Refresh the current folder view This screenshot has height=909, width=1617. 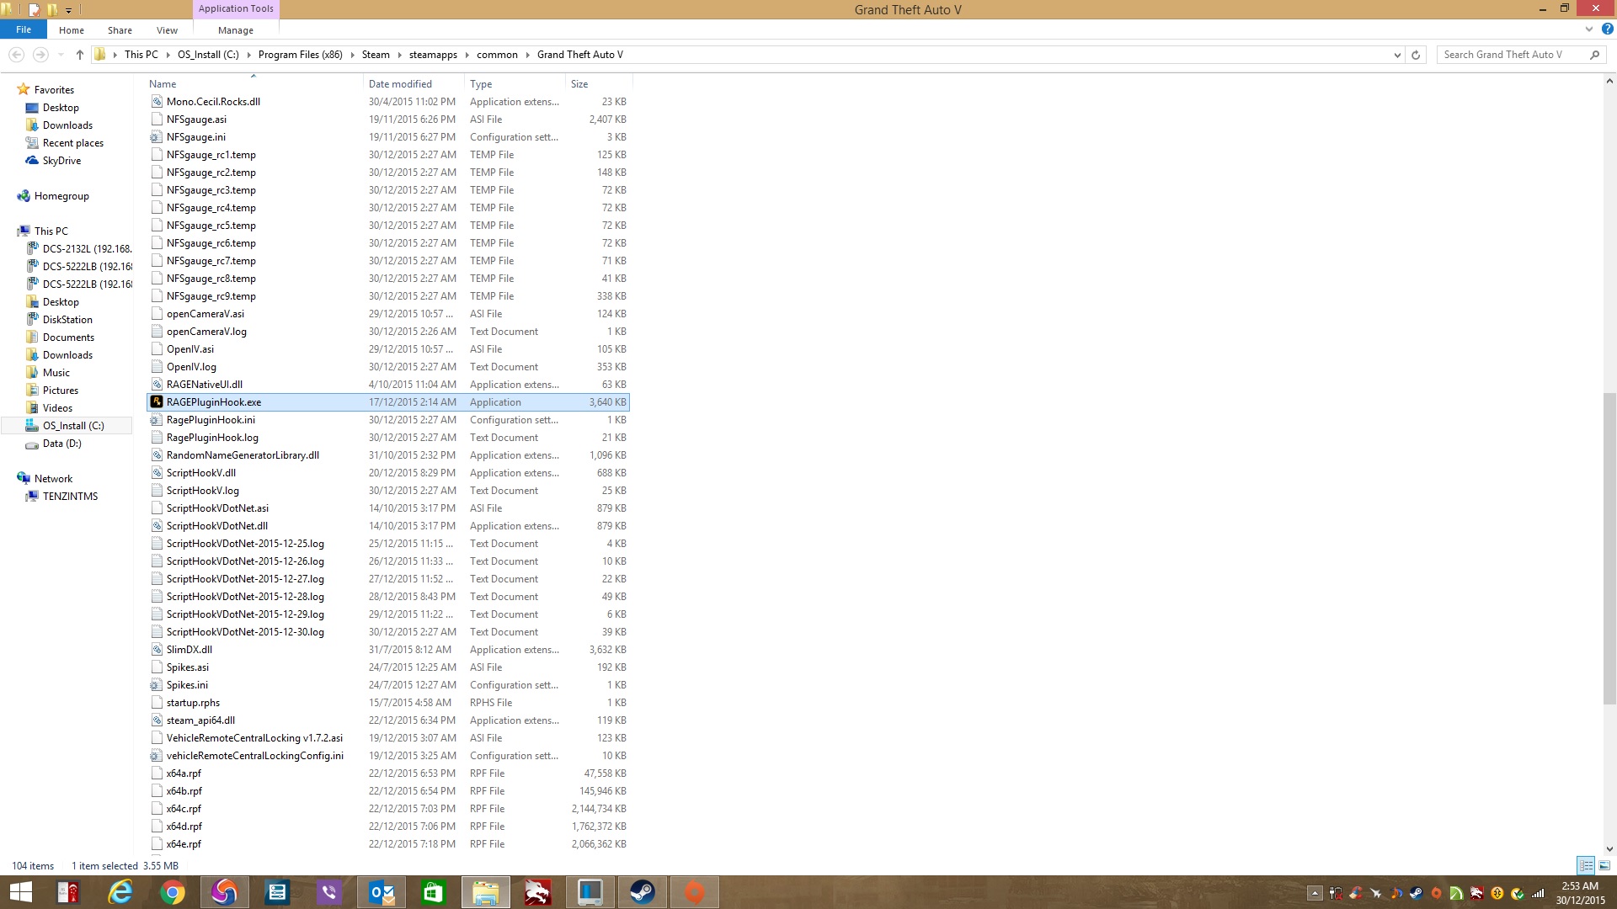tap(1416, 55)
